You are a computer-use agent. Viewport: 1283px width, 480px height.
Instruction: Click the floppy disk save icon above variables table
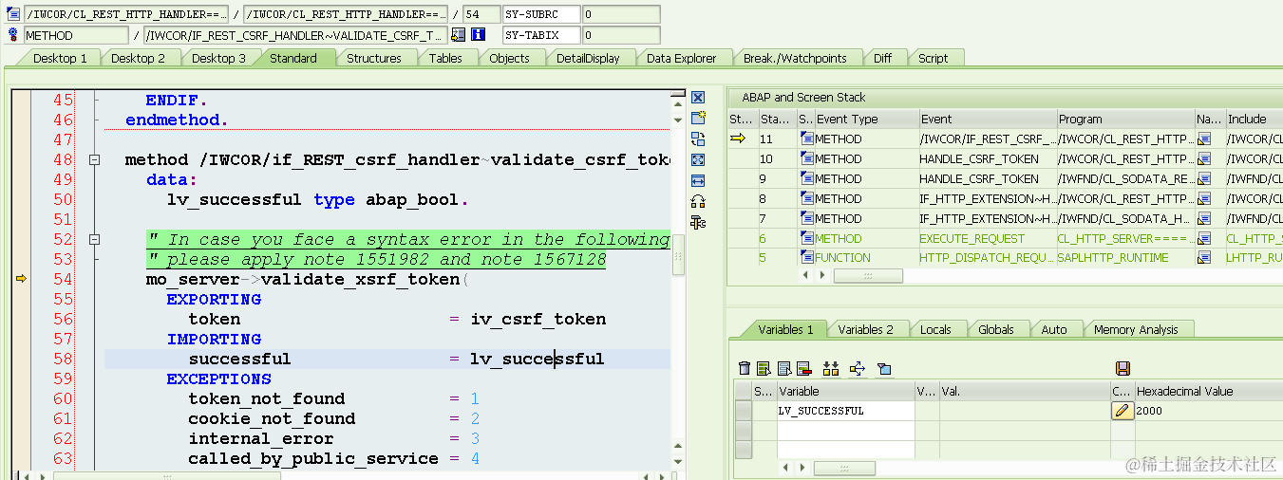tap(1123, 368)
